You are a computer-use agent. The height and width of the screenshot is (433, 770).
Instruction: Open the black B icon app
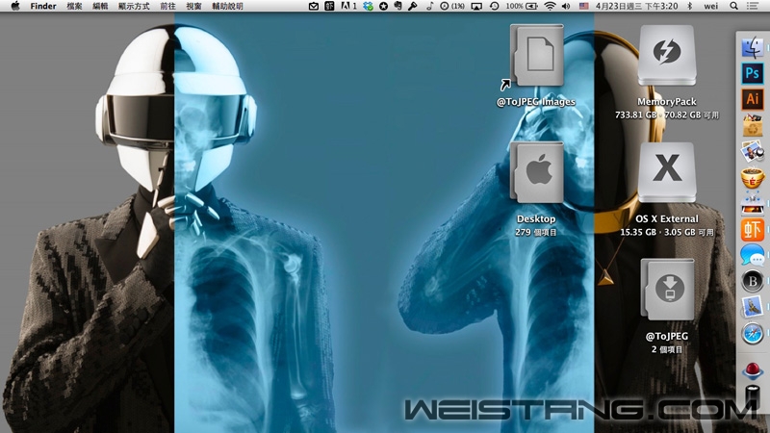click(x=753, y=281)
